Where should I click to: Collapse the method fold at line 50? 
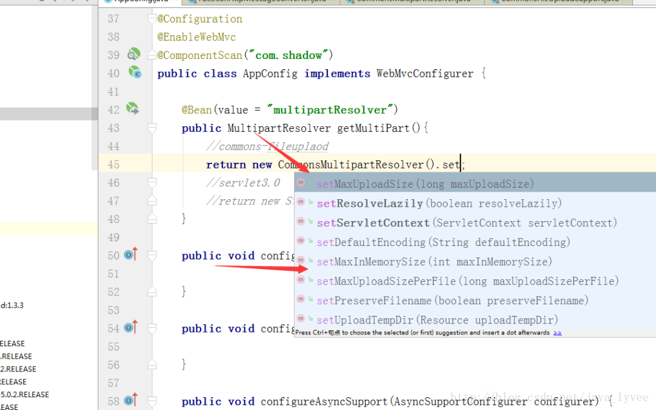pyautogui.click(x=152, y=255)
